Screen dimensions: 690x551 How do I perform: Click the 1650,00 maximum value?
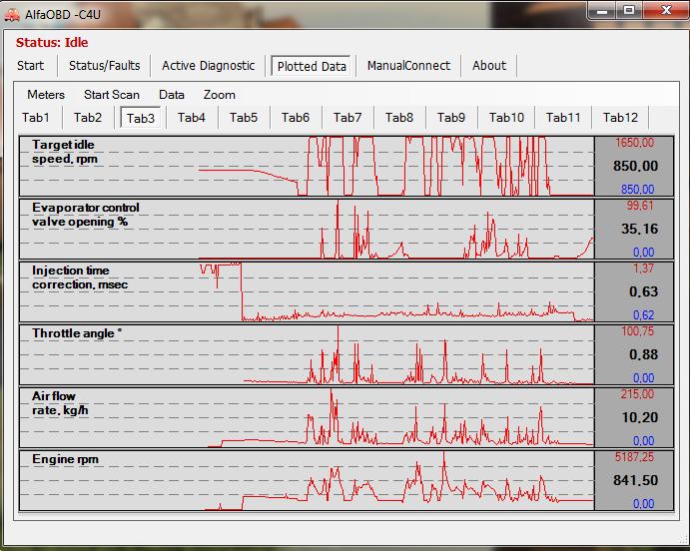634,143
